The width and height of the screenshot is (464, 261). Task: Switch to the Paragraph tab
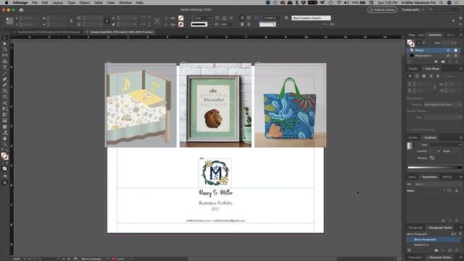(x=415, y=228)
